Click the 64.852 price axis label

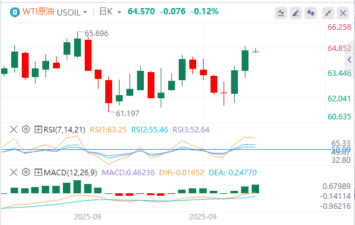339,48
